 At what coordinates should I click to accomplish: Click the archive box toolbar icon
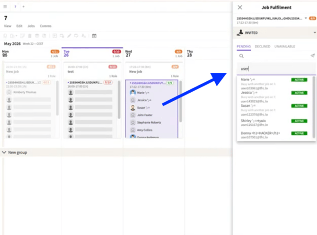point(37,36)
